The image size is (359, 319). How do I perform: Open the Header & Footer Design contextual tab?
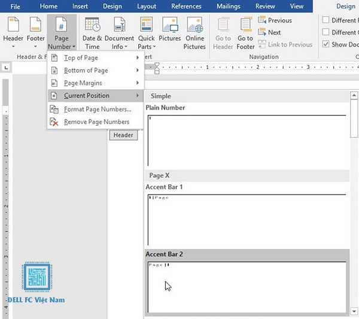pyautogui.click(x=346, y=6)
